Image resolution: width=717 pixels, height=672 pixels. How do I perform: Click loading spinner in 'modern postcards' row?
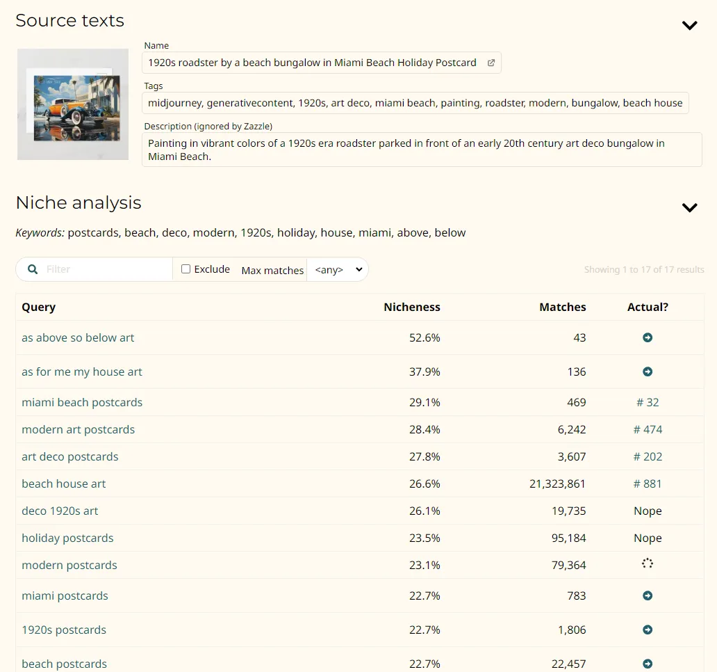click(648, 563)
